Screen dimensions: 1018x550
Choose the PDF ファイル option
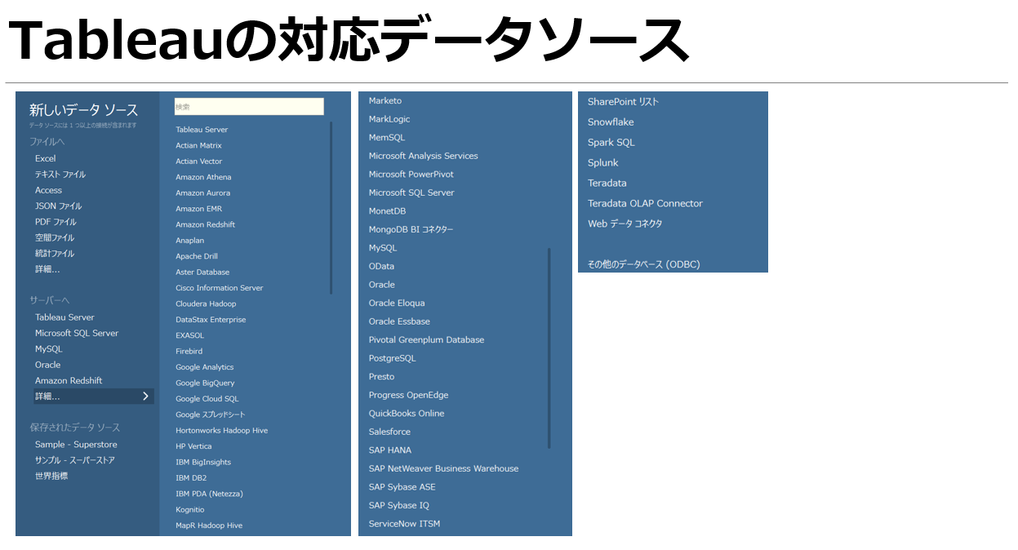(x=56, y=222)
